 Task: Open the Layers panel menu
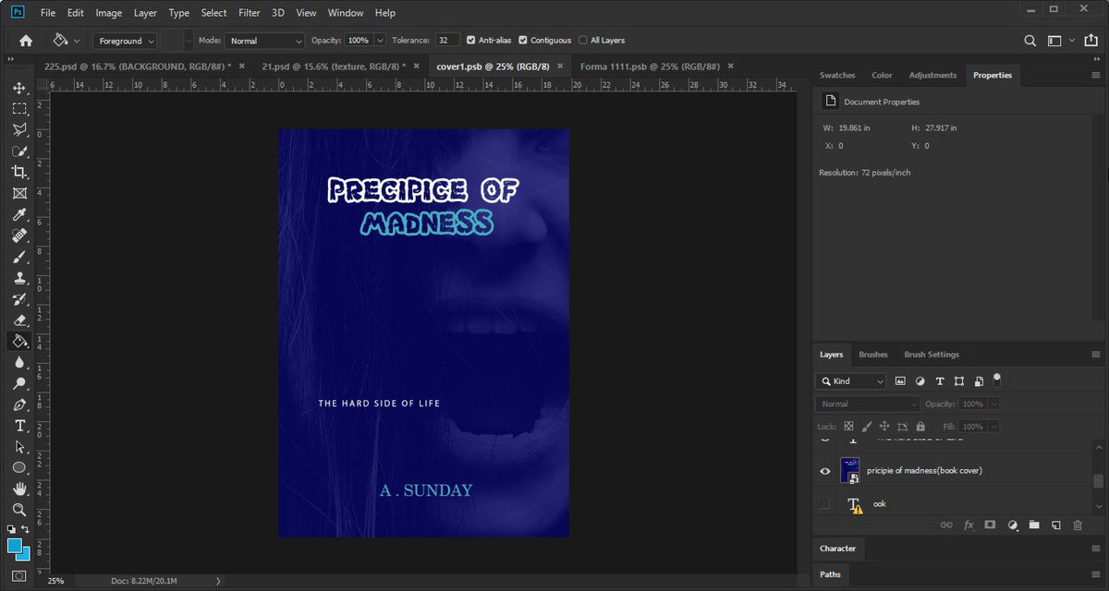click(x=1096, y=355)
